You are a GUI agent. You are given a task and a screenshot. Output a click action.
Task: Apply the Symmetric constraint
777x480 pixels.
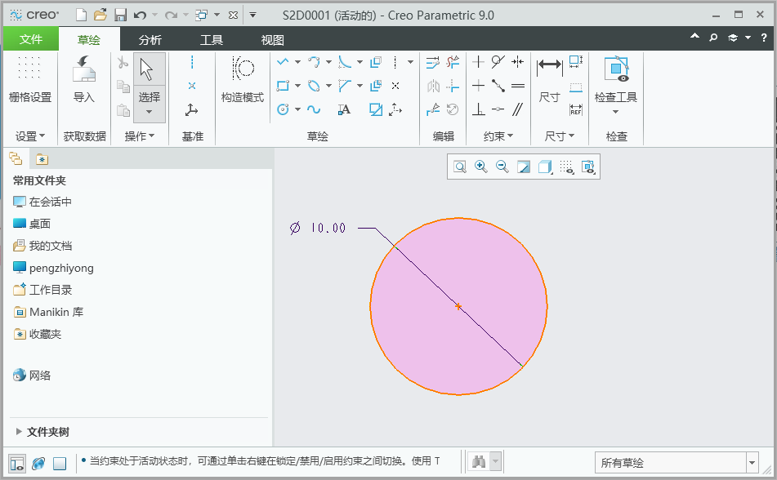click(x=518, y=62)
